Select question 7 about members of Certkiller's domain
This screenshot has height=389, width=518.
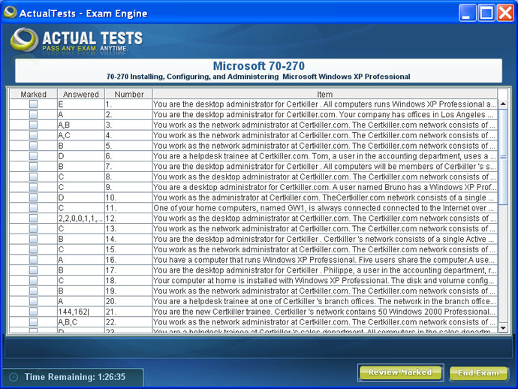(325, 166)
